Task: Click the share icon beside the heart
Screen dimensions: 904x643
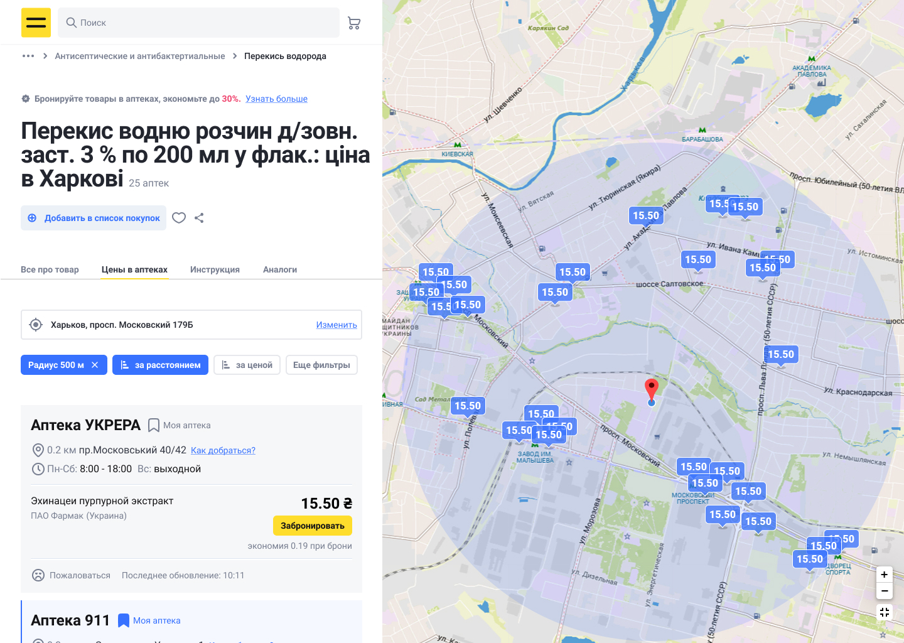Action: pos(199,218)
